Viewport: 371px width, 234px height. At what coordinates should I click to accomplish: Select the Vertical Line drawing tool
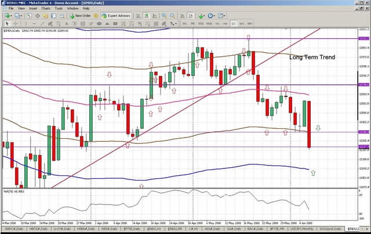pos(26,23)
